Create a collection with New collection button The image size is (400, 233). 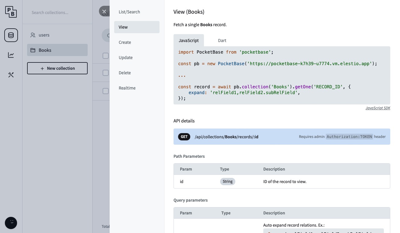click(57, 68)
